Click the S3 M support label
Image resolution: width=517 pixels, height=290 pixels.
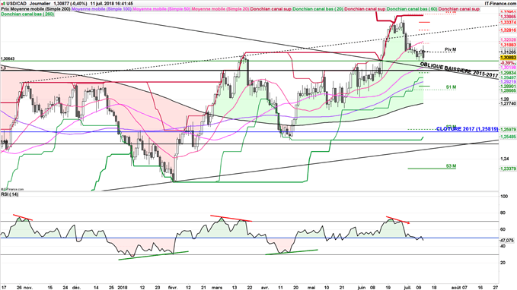pos(451,166)
